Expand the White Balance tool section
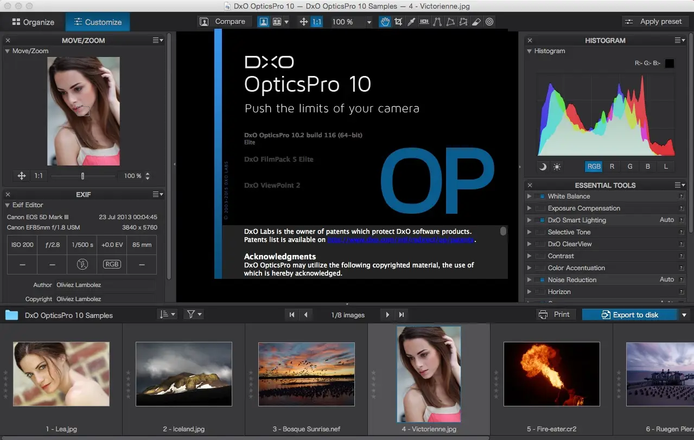This screenshot has height=440, width=694. point(530,196)
